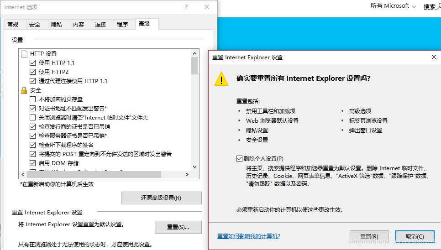
Task: Open 重置如何影响我的计算机? link
Action: 249,236
